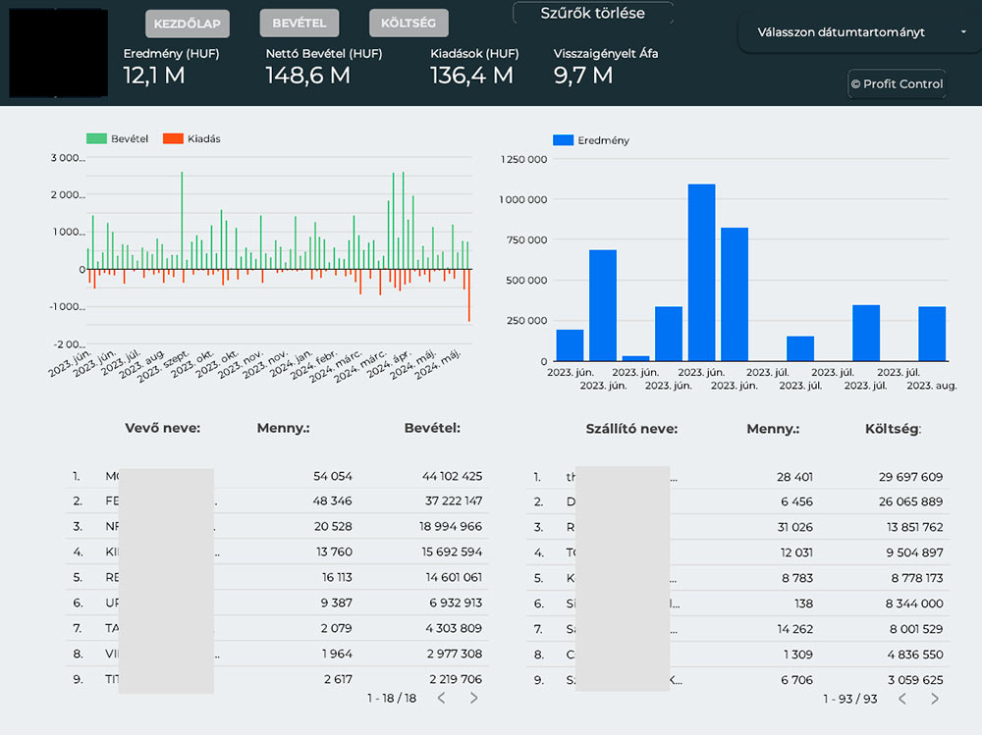
Task: Click the tallest blue Eredmény bar
Action: pyautogui.click(x=701, y=272)
